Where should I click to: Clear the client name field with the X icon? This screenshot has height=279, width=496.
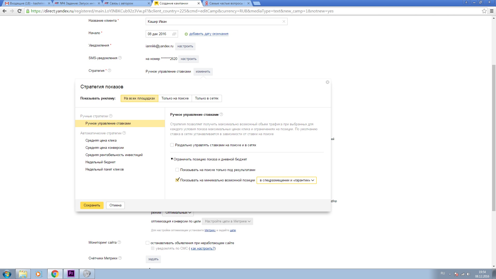(x=284, y=21)
